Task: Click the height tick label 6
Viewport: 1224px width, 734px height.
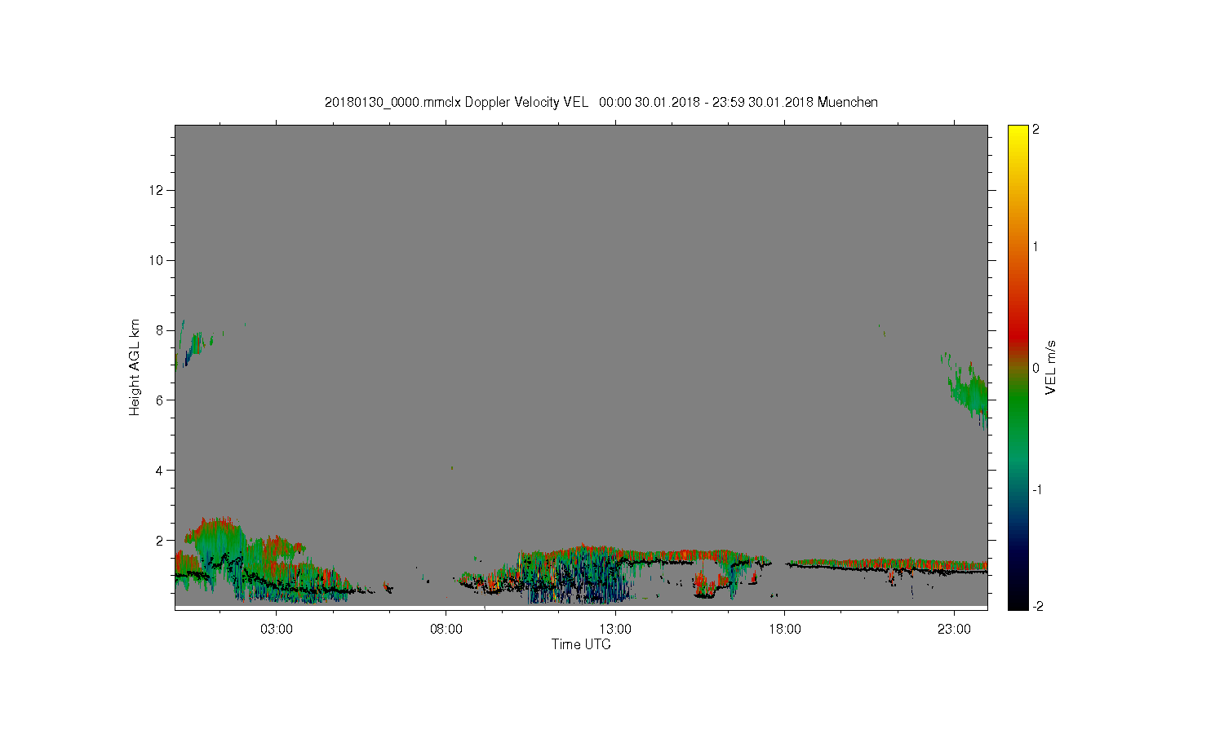Action: [x=162, y=400]
